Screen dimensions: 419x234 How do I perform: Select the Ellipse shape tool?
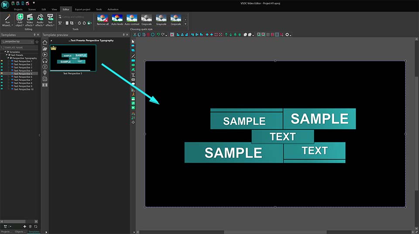pos(133,65)
